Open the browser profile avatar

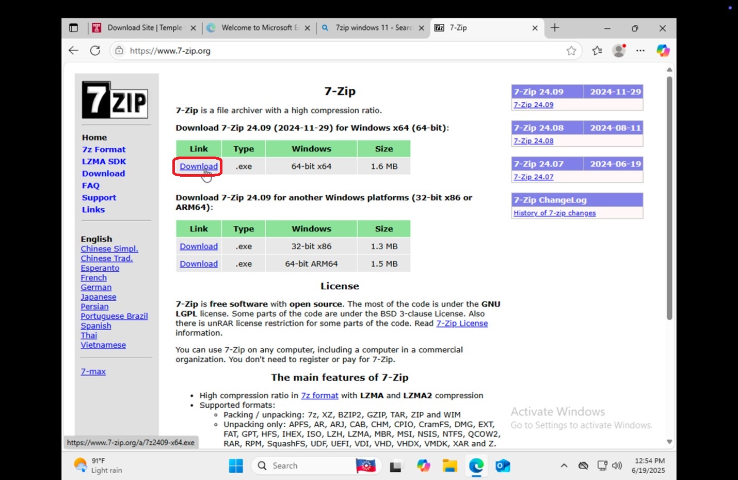[619, 51]
